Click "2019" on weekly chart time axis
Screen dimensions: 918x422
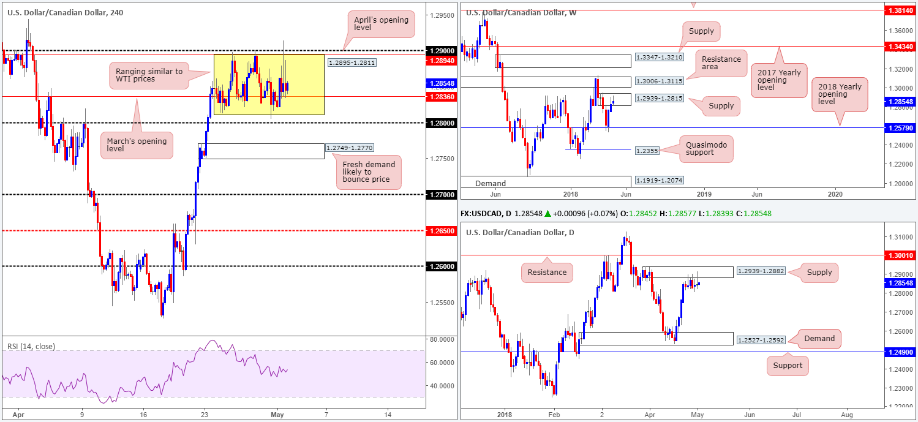704,193
